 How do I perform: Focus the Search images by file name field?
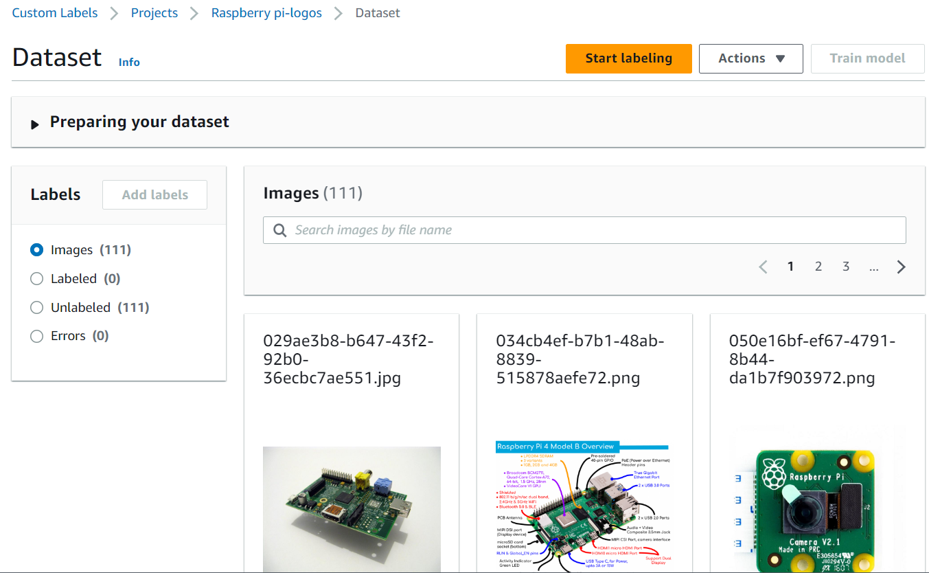click(584, 230)
